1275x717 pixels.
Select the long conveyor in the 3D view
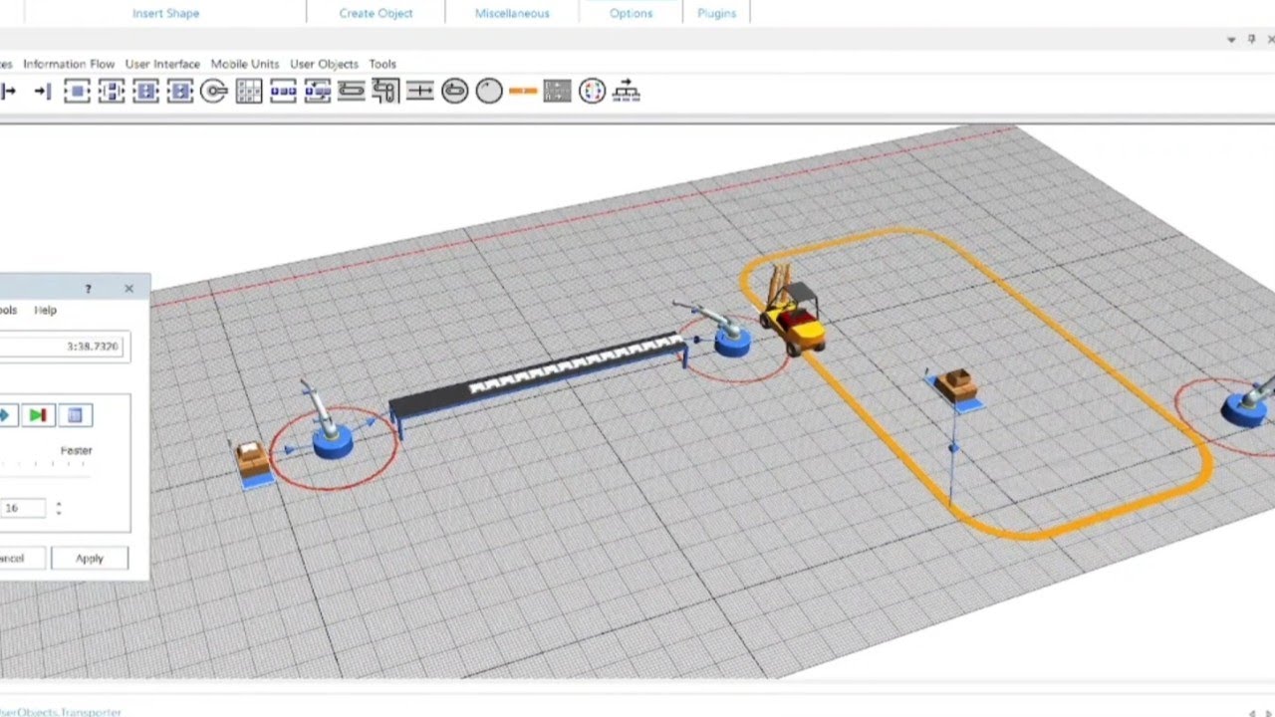click(538, 380)
